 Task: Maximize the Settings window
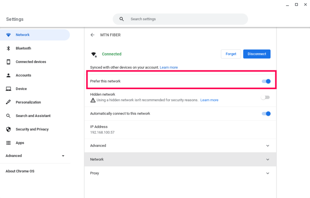(296, 5)
